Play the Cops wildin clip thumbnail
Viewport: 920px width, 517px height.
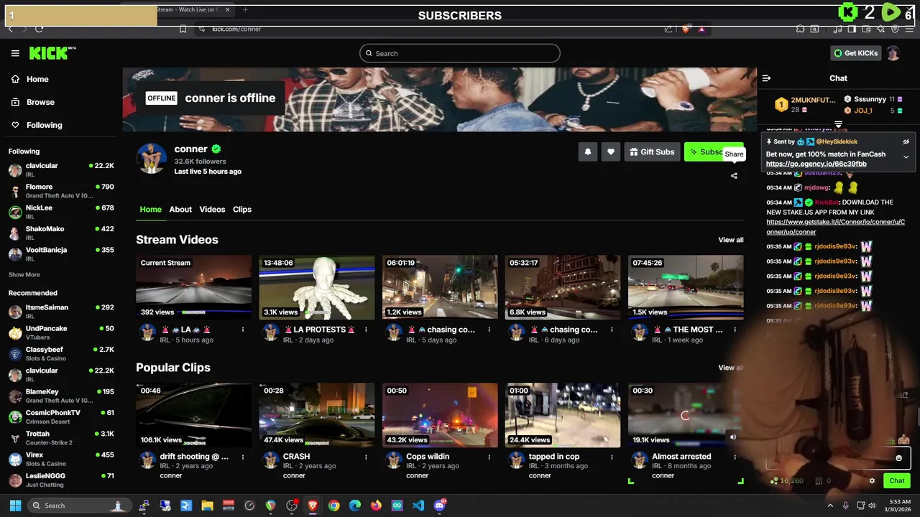coord(439,415)
